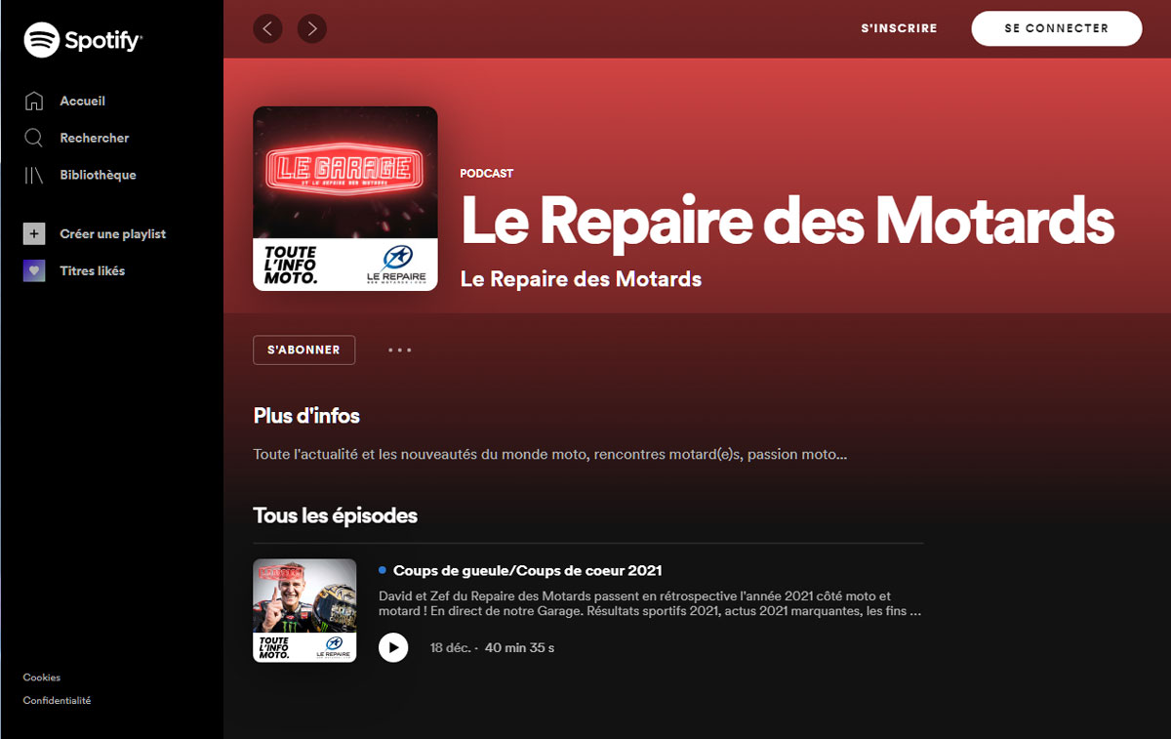
Task: Go forward with the right arrow button
Action: coord(312,28)
